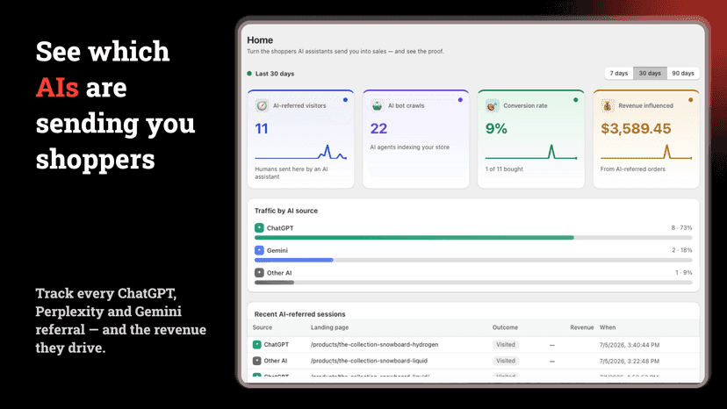
Task: Click the Last 30 days label
Action: [275, 74]
